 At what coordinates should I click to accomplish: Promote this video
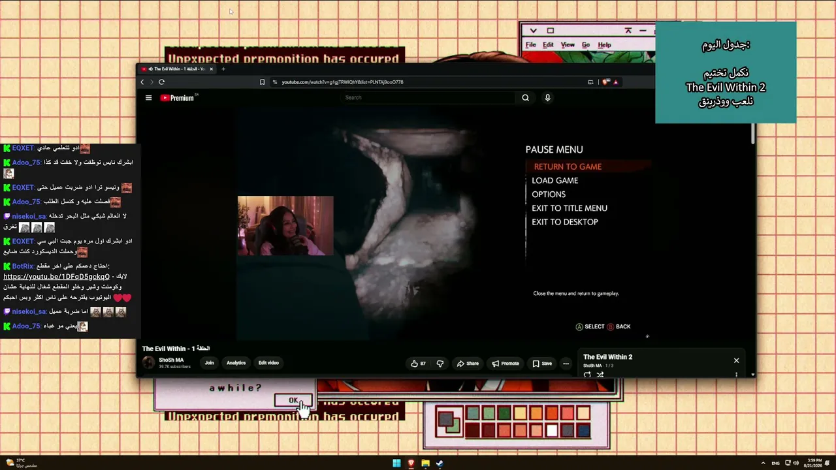506,364
